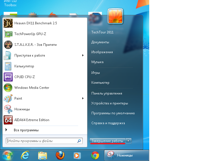
Task: Open the Heaven DX11 Benchmark icon
Action: click(x=8, y=23)
